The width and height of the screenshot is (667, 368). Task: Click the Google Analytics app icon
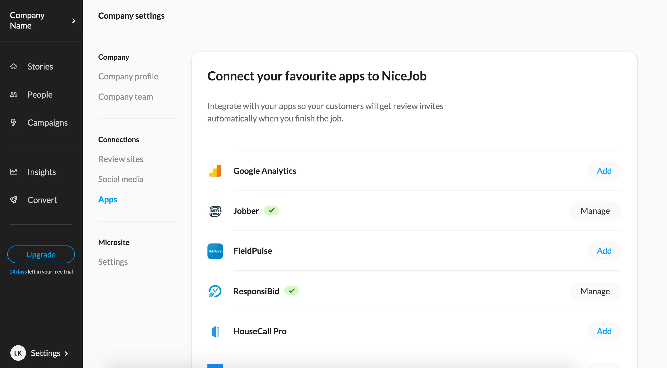click(x=215, y=171)
